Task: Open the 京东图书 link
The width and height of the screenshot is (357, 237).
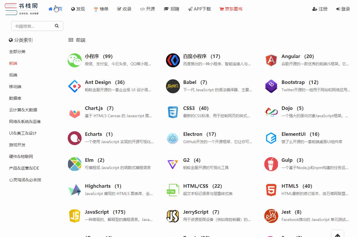Action: pyautogui.click(x=231, y=9)
